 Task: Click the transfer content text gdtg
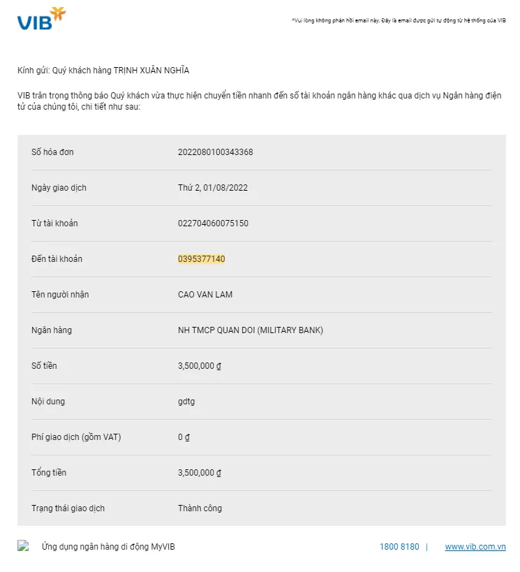pyautogui.click(x=186, y=402)
